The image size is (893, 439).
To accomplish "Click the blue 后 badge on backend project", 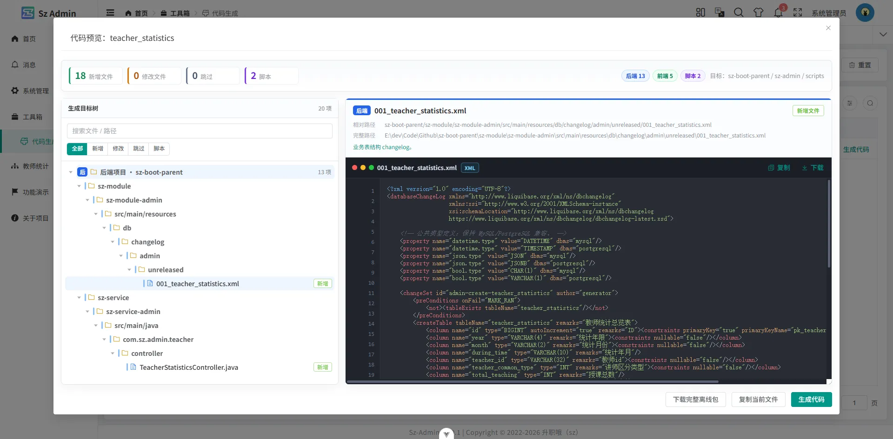I will coord(82,172).
